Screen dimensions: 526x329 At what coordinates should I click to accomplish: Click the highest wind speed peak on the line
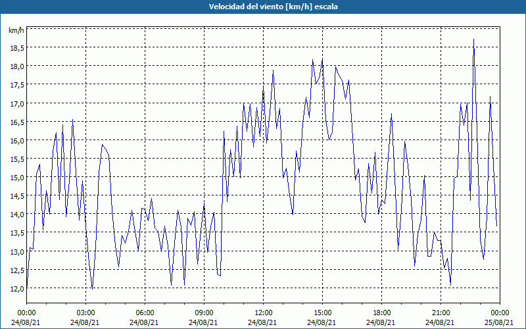pyautogui.click(x=473, y=39)
